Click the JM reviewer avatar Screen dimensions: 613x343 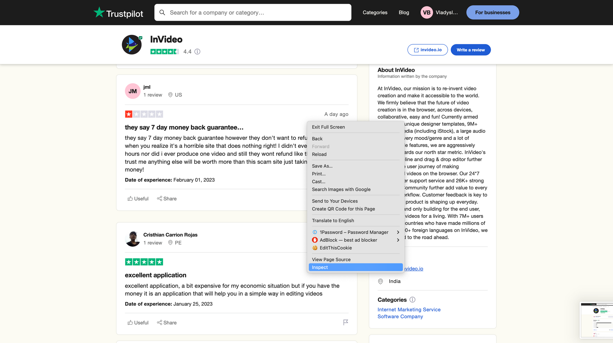click(x=133, y=91)
